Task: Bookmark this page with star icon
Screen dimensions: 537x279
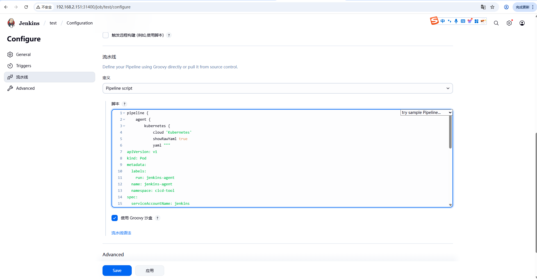Action: [492, 7]
